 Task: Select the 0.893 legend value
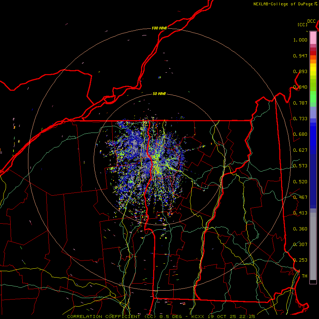tap(300, 71)
